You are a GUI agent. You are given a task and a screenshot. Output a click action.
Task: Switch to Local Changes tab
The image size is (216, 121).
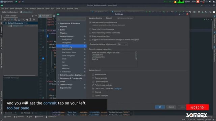point(10,16)
